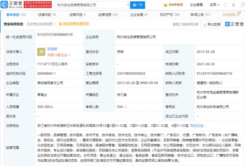Switch to the 法律风险 tab
This screenshot has height=166, width=245.
coord(47,15)
